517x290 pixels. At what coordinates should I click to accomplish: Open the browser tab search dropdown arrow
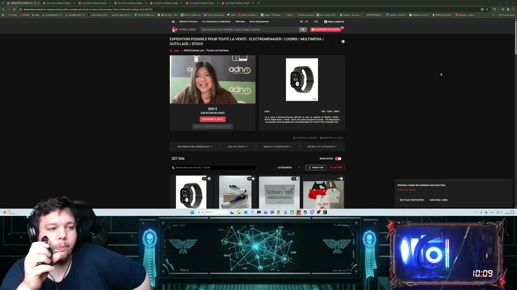click(x=3, y=3)
